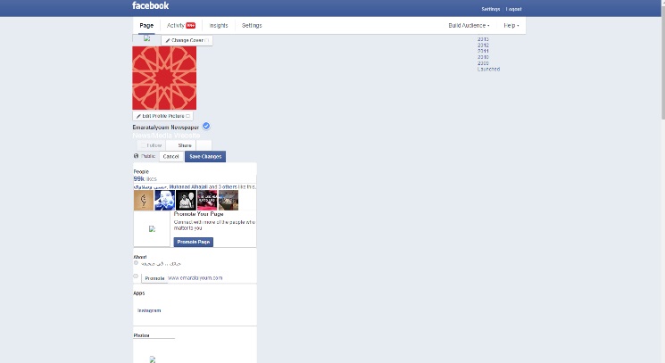Open the Instagram app link

click(x=149, y=310)
